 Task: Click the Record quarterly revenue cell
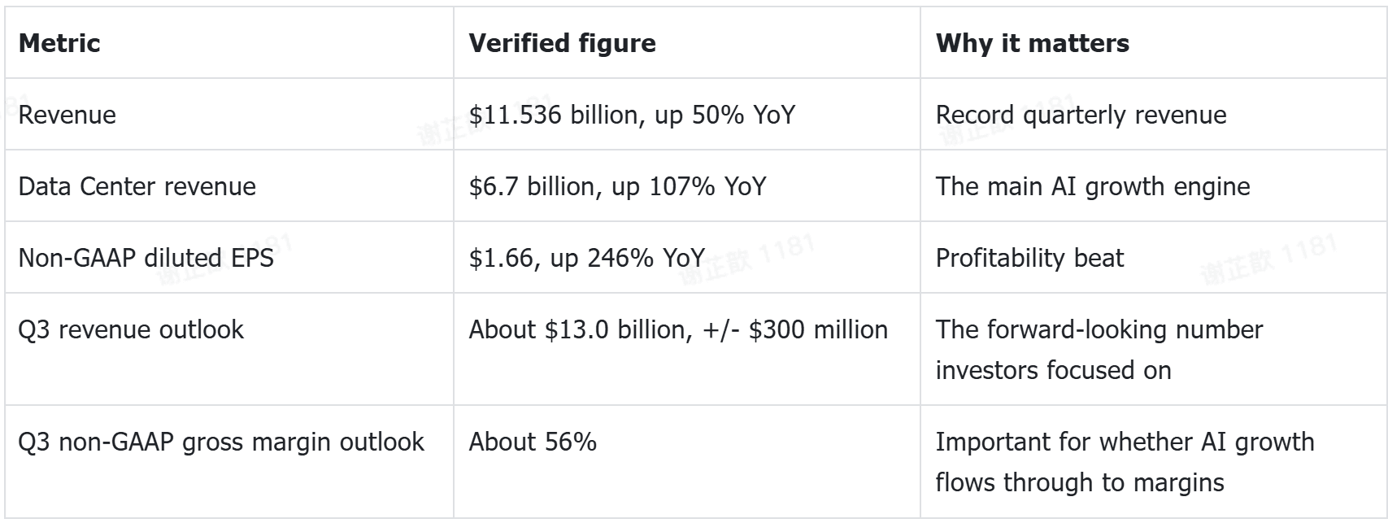[1081, 115]
